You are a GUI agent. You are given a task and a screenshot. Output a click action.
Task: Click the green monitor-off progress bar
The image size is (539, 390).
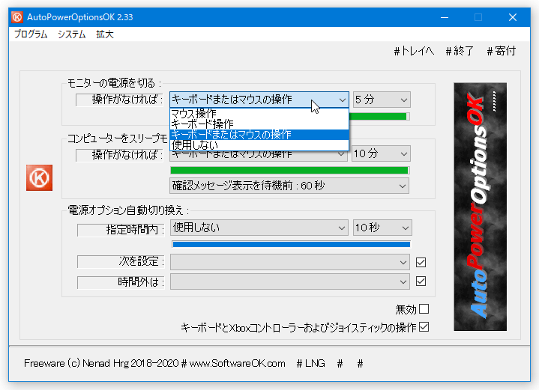click(379, 116)
